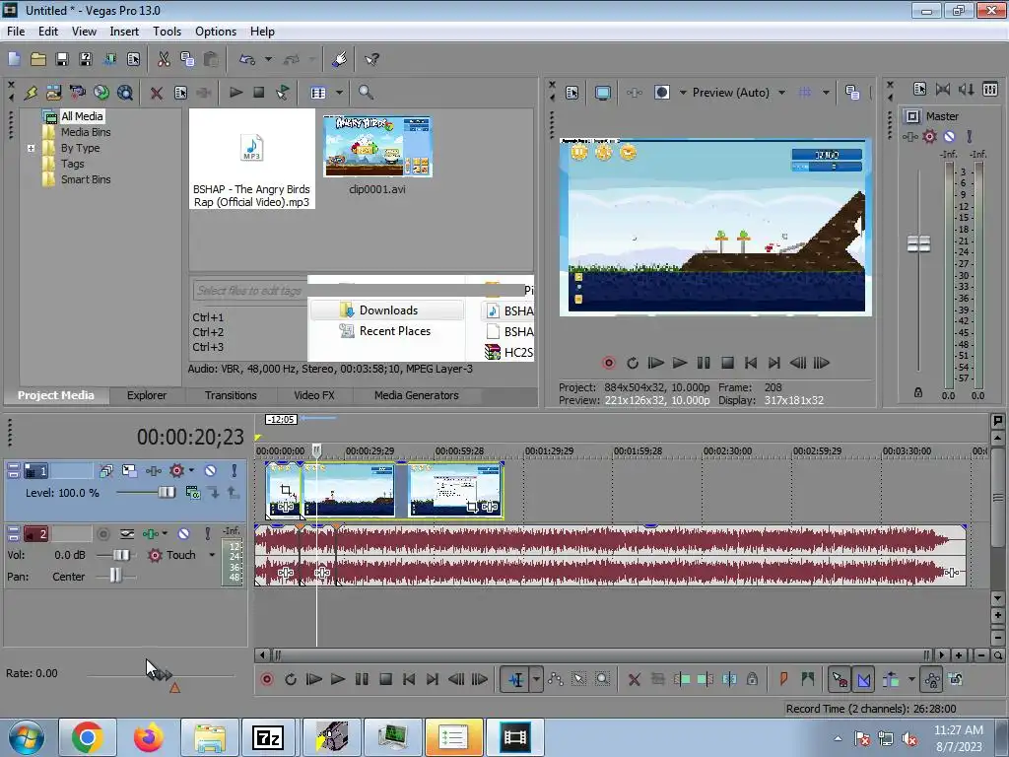Toggle Solo on audio track 2

(207, 534)
